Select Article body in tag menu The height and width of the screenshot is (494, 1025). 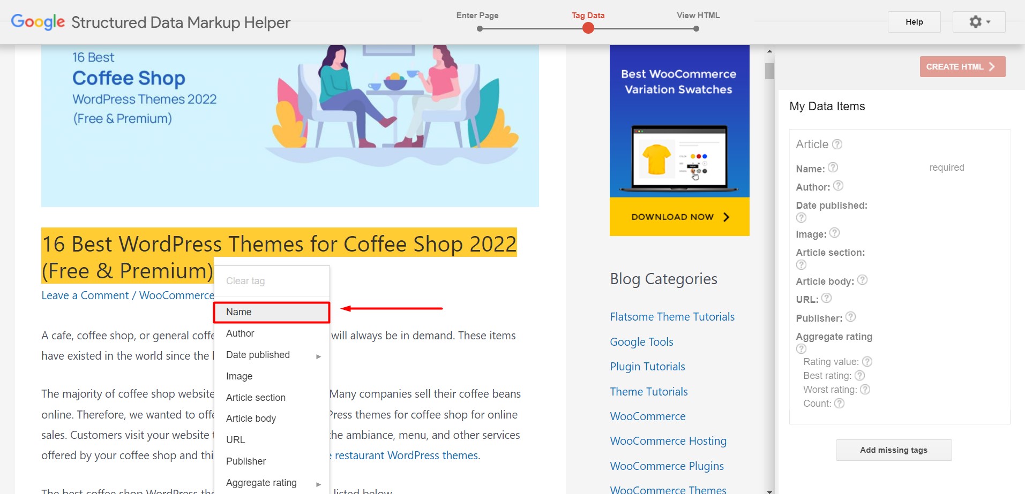[x=272, y=419]
